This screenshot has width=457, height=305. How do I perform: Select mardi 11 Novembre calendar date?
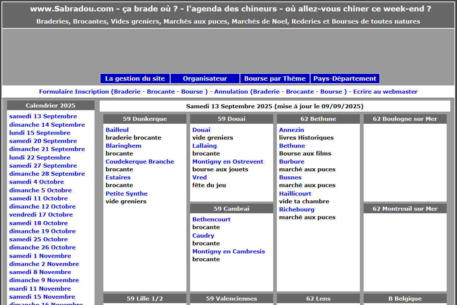pyautogui.click(x=40, y=289)
